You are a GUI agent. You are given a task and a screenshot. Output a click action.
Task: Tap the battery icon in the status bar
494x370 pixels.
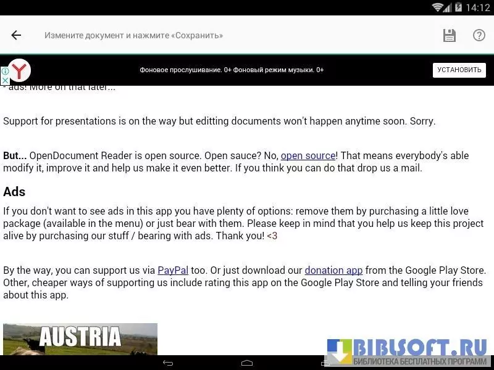click(458, 7)
